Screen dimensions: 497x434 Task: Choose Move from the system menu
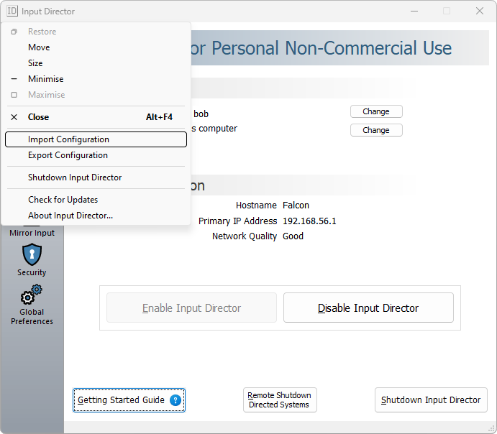click(x=39, y=47)
